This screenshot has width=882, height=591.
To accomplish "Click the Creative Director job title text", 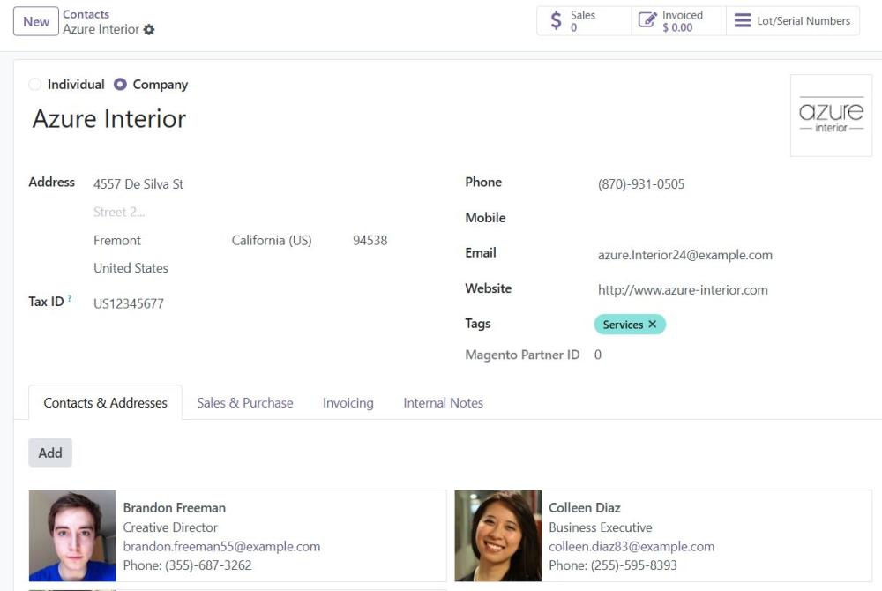I will tap(170, 527).
